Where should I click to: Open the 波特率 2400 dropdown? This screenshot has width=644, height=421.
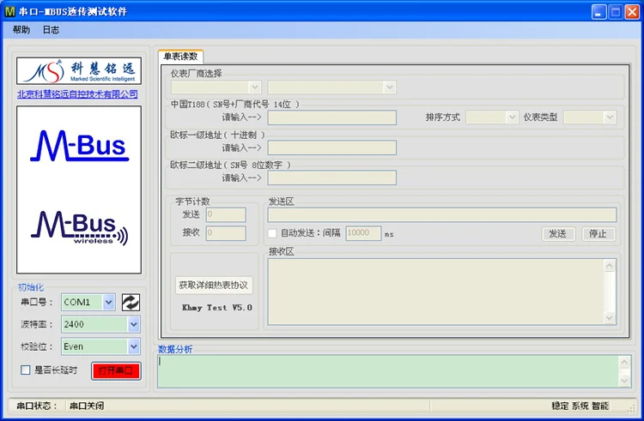(134, 325)
